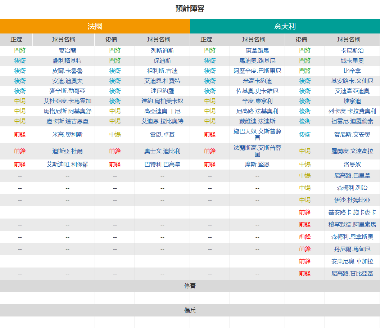
Task: Open player 麥治蘭 in France starters
Action: pyautogui.click(x=67, y=51)
